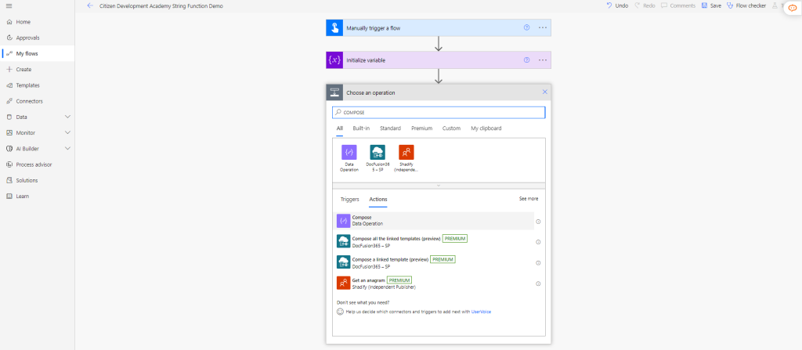This screenshot has height=350, width=802.
Task: Click the See more link
Action: [529, 199]
